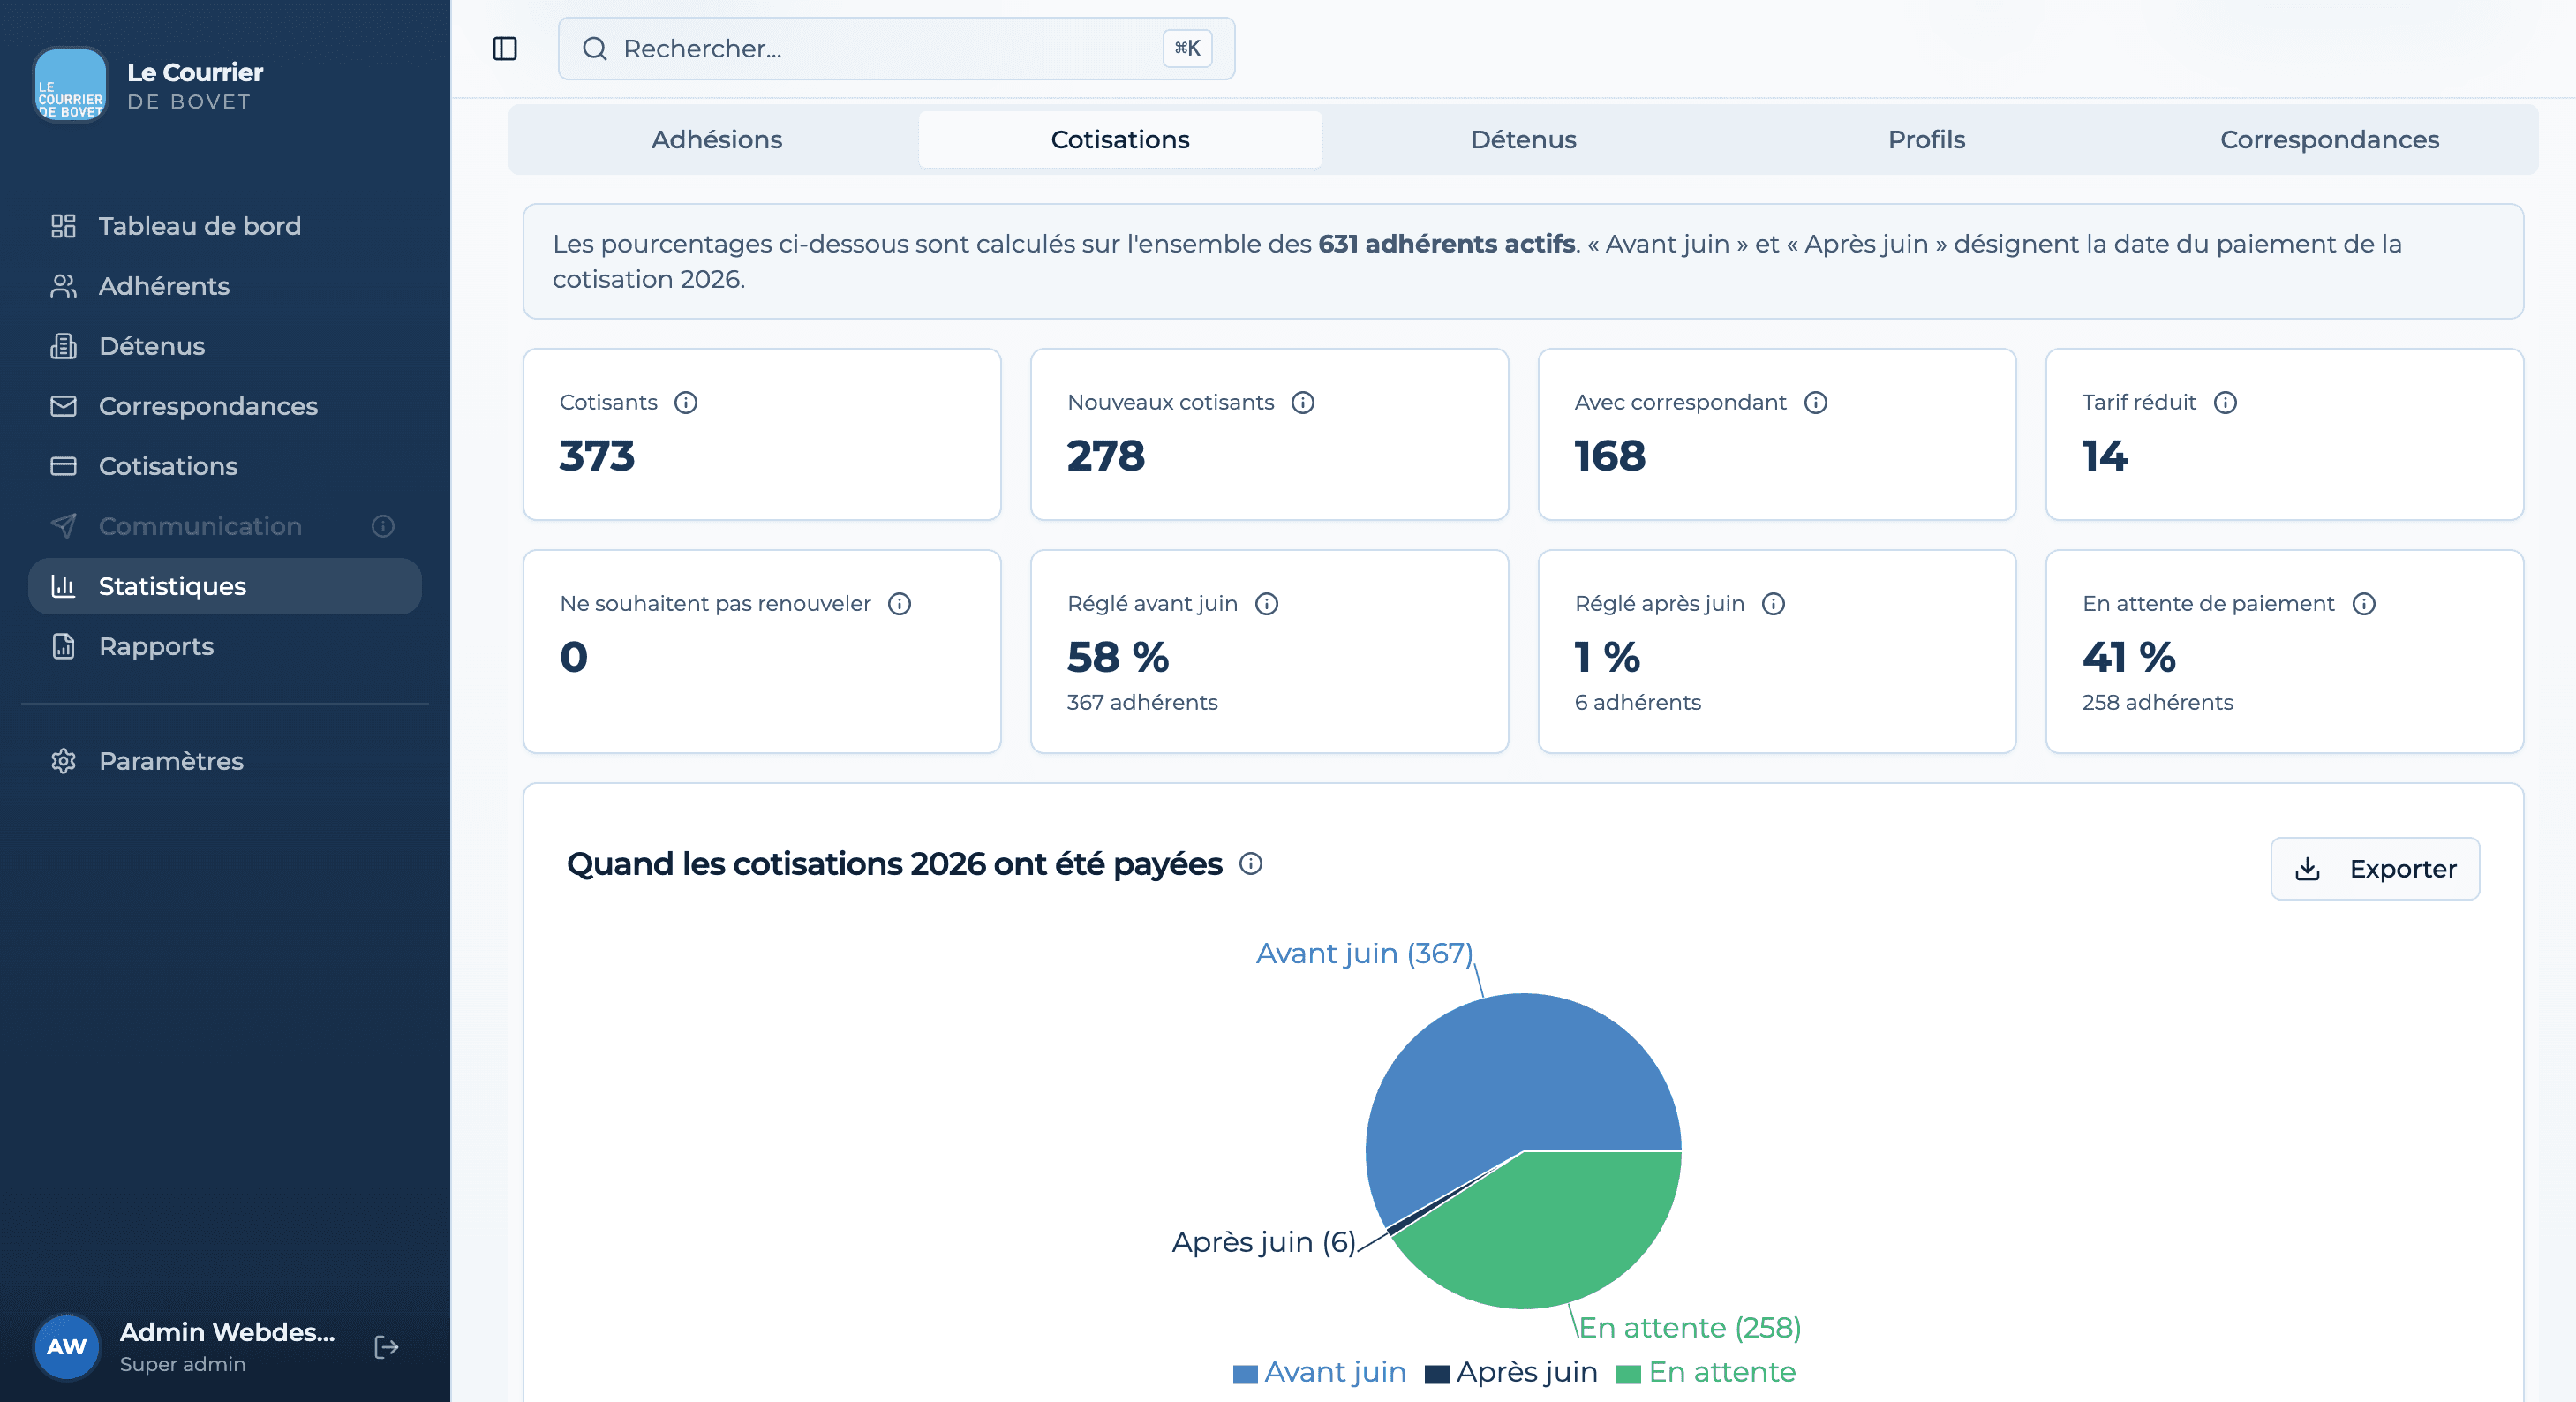Open Paramètres in sidebar

pos(225,761)
